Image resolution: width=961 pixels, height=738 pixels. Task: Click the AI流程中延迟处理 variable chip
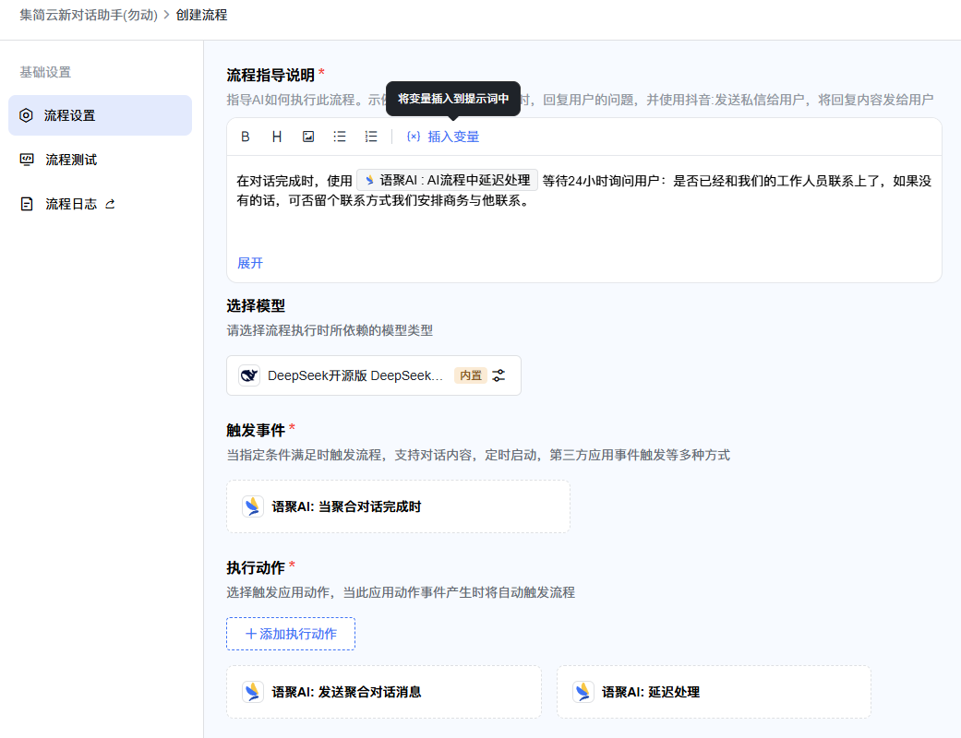(448, 180)
